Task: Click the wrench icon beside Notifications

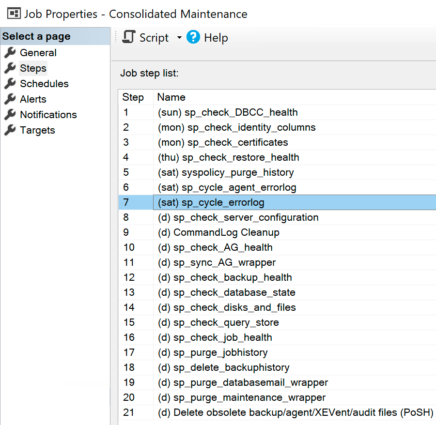Action: 10,114
